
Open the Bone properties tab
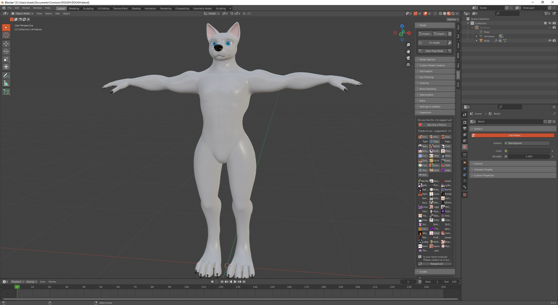coord(464,187)
